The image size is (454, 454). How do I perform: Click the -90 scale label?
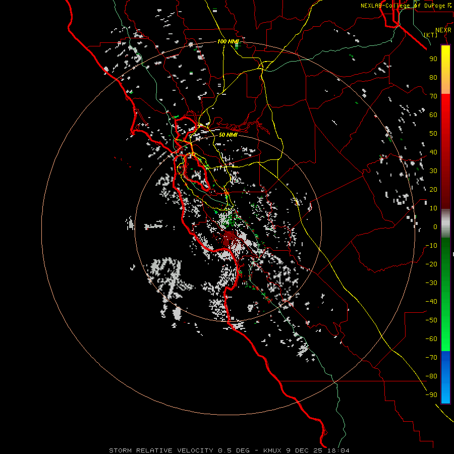click(431, 395)
